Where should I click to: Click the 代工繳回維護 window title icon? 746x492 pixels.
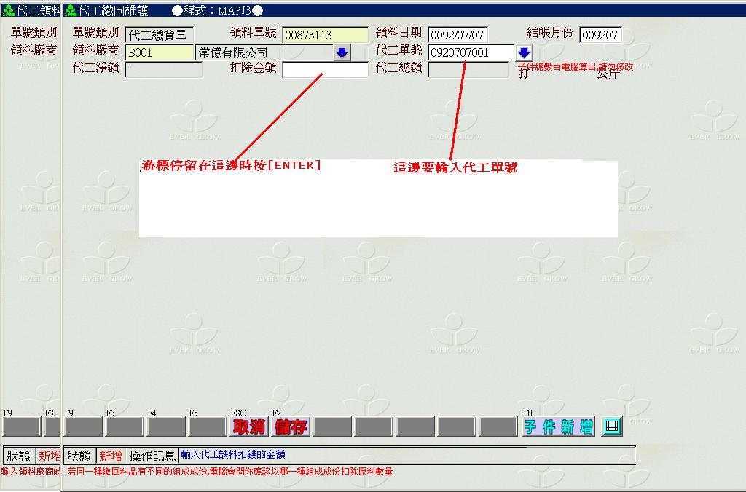pyautogui.click(x=71, y=11)
